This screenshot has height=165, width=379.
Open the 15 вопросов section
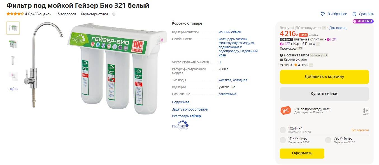click(66, 14)
